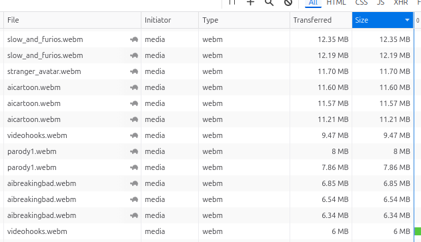Screen dimensions: 421x242
Task: Select slow_and_furios.webm in the 12.35 MB row
Action: point(45,39)
